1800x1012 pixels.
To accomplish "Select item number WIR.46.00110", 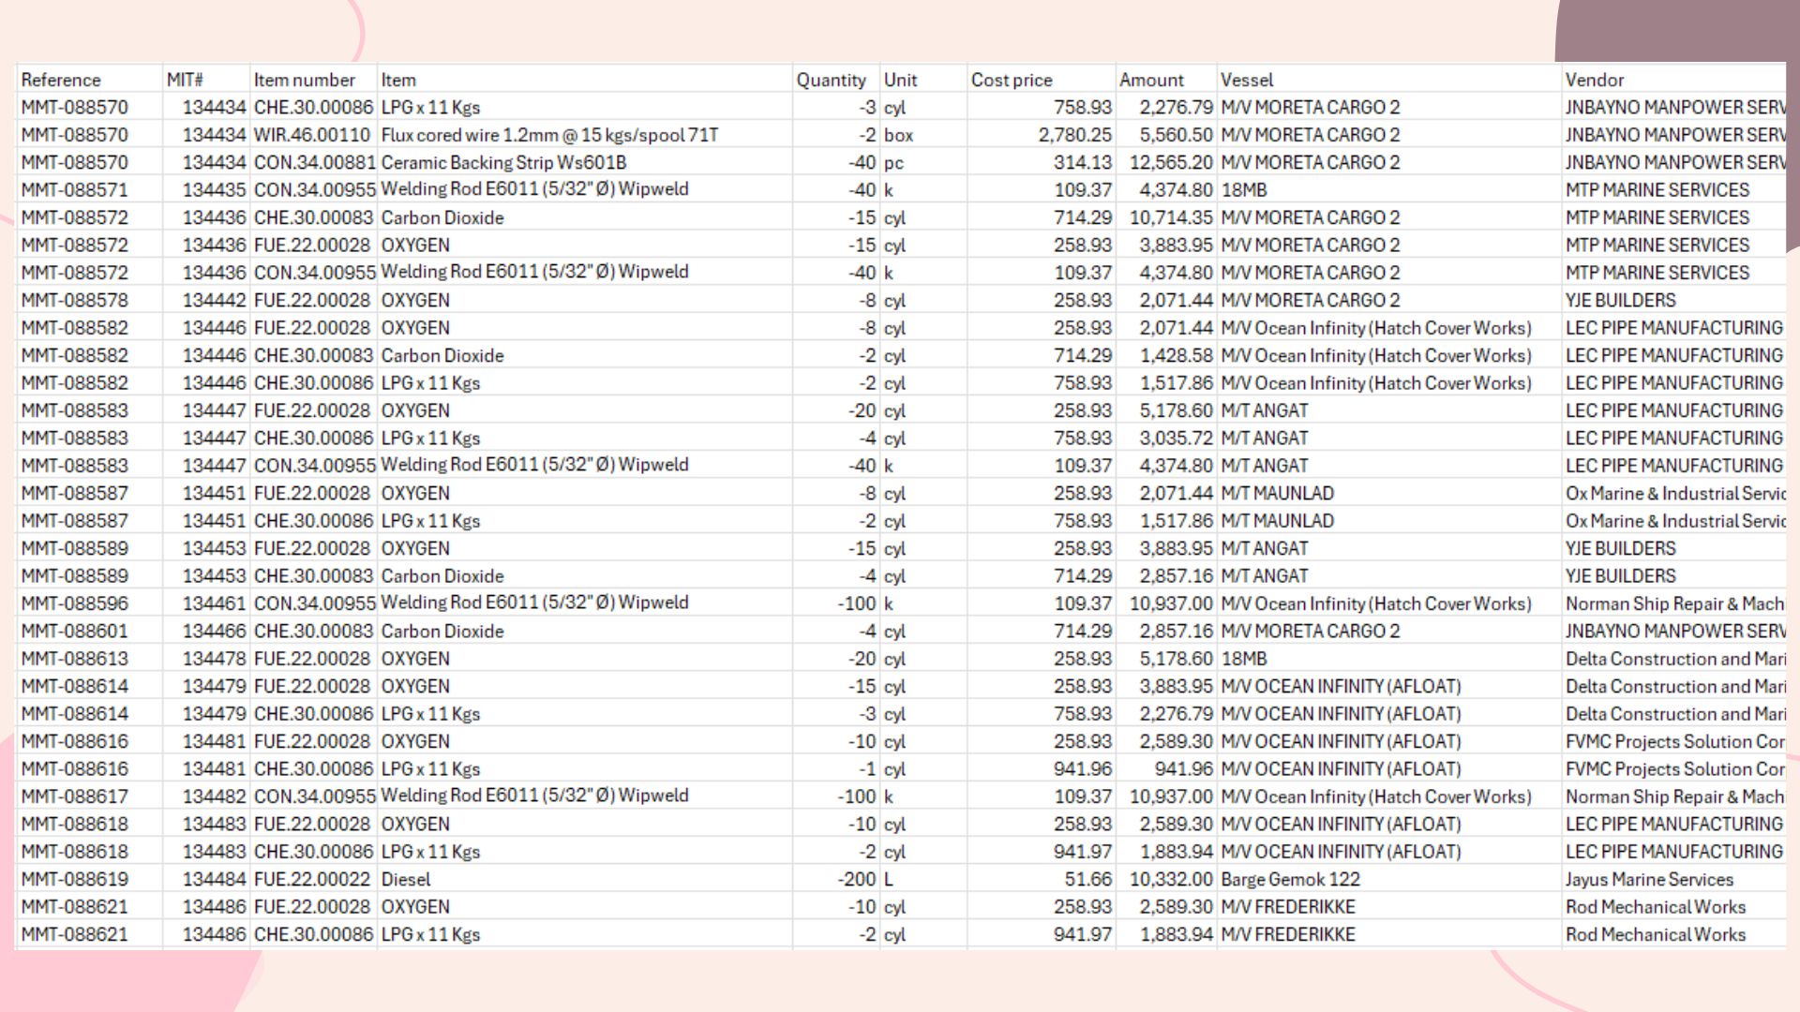I will coord(312,135).
